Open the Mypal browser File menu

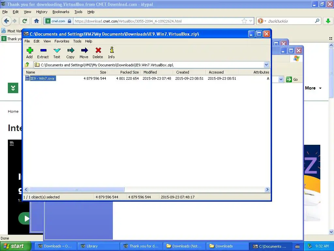pyautogui.click(x=5, y=12)
